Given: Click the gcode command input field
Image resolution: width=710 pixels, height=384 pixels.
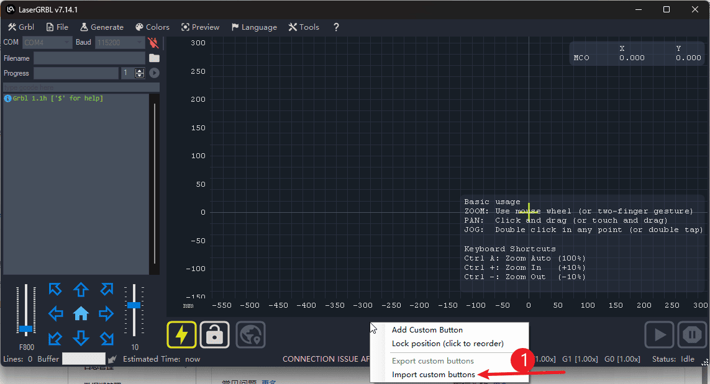Looking at the screenshot, I should 81,87.
